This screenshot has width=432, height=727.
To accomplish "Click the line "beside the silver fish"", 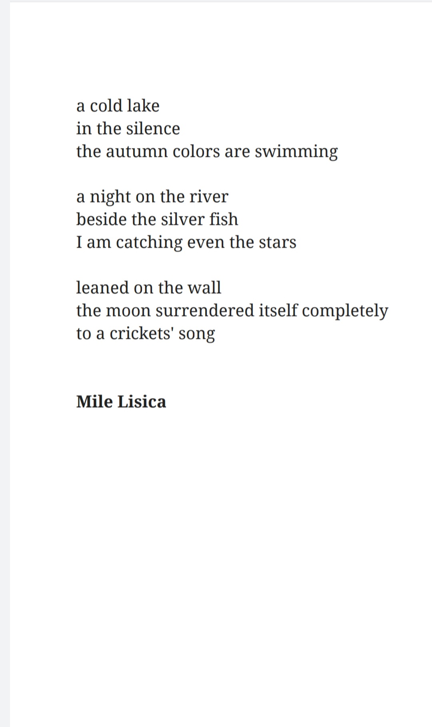I will tap(157, 219).
